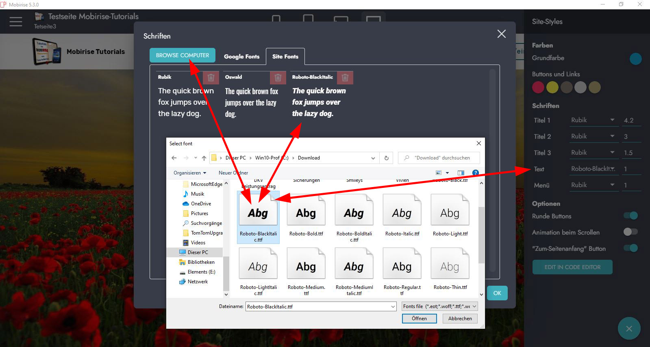Switch to the Google Fonts tab
Viewport: 650px width, 347px height.
pos(241,57)
